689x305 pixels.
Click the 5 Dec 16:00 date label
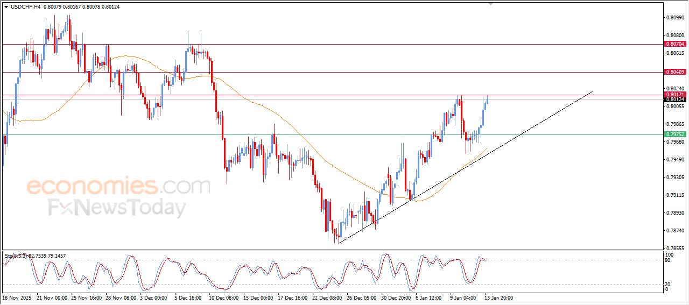(188, 297)
